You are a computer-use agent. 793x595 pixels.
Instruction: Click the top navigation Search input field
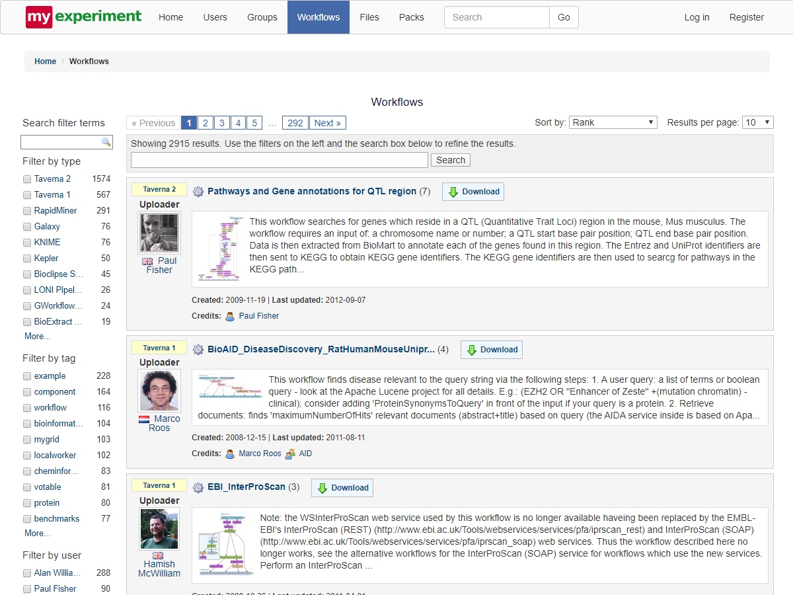[x=497, y=17]
